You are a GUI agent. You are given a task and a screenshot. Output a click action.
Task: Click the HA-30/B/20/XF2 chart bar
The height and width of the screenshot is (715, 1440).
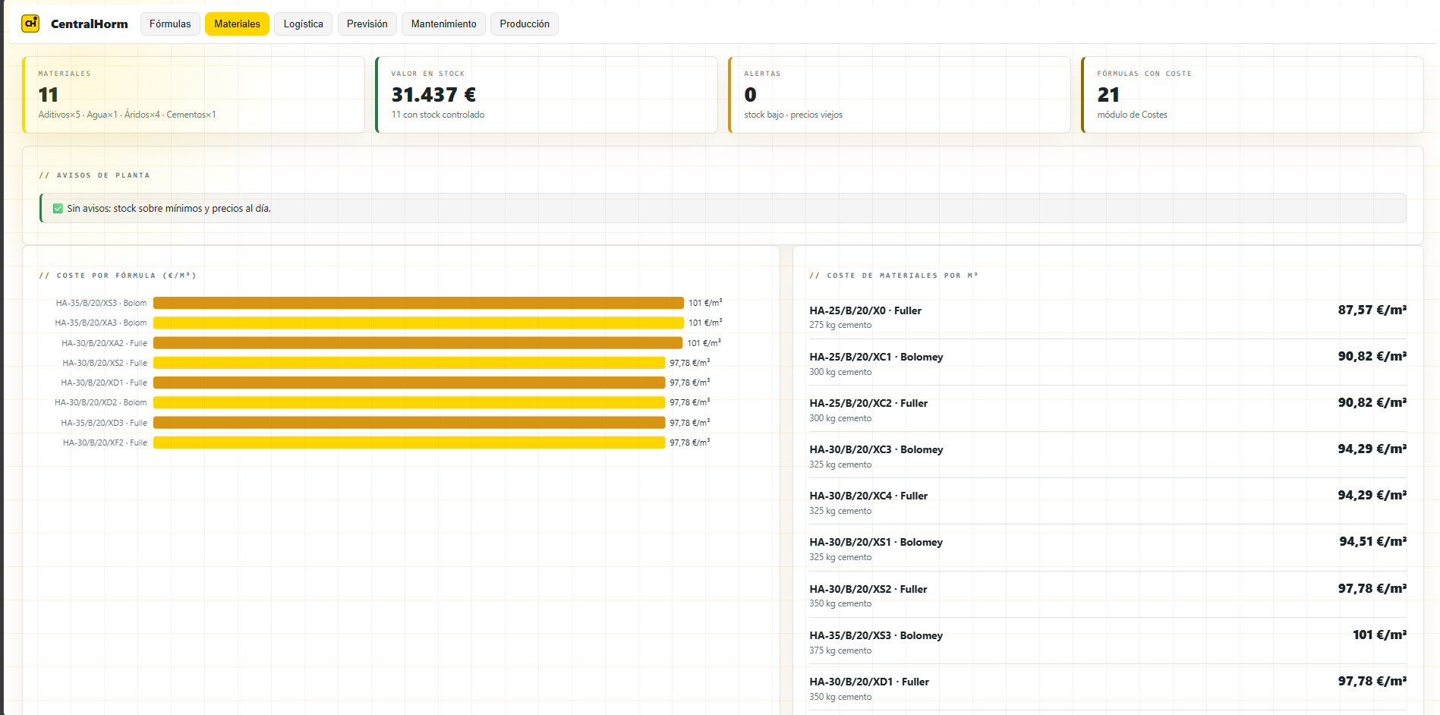coord(409,443)
